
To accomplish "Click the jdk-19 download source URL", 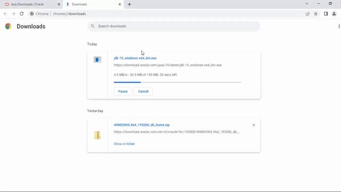I will click(168, 65).
